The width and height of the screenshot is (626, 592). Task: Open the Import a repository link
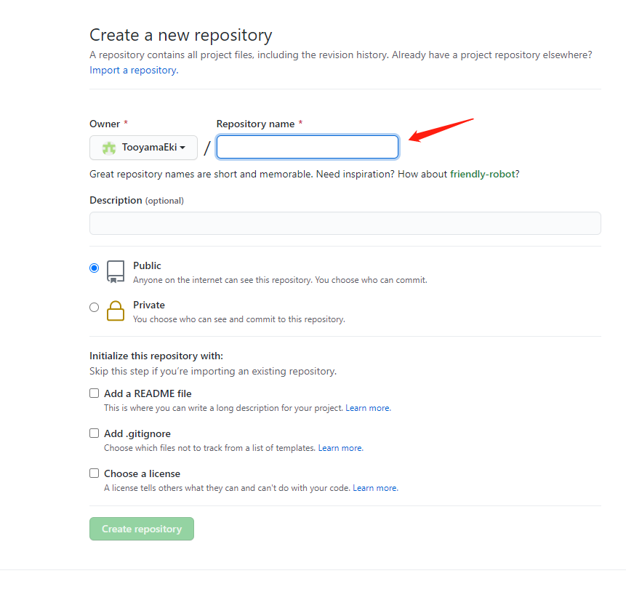[134, 71]
